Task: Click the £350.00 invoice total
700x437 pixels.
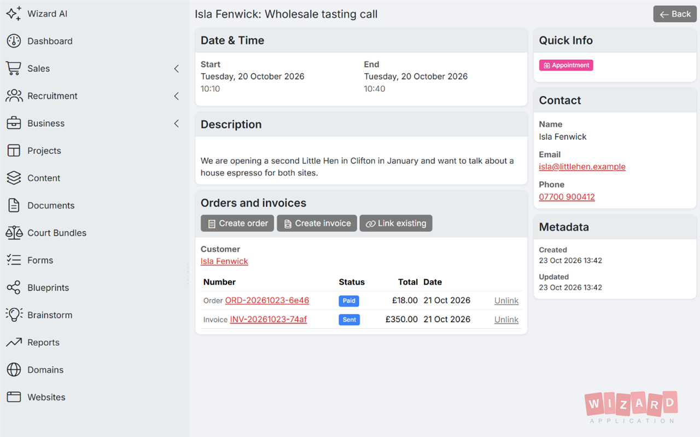Action: tap(401, 320)
